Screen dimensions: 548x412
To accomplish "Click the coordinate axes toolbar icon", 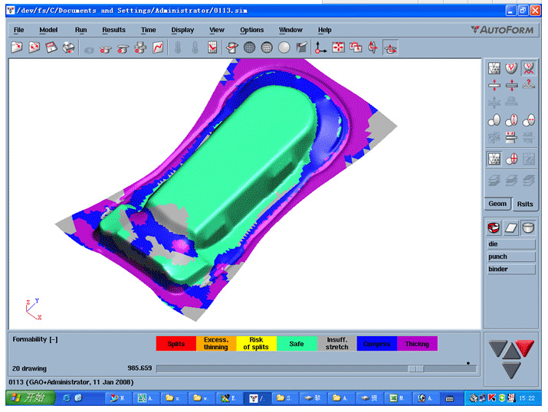I will click(321, 47).
